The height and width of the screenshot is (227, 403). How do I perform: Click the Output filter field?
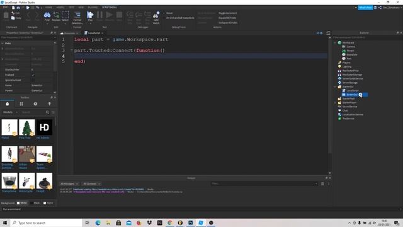264,183
